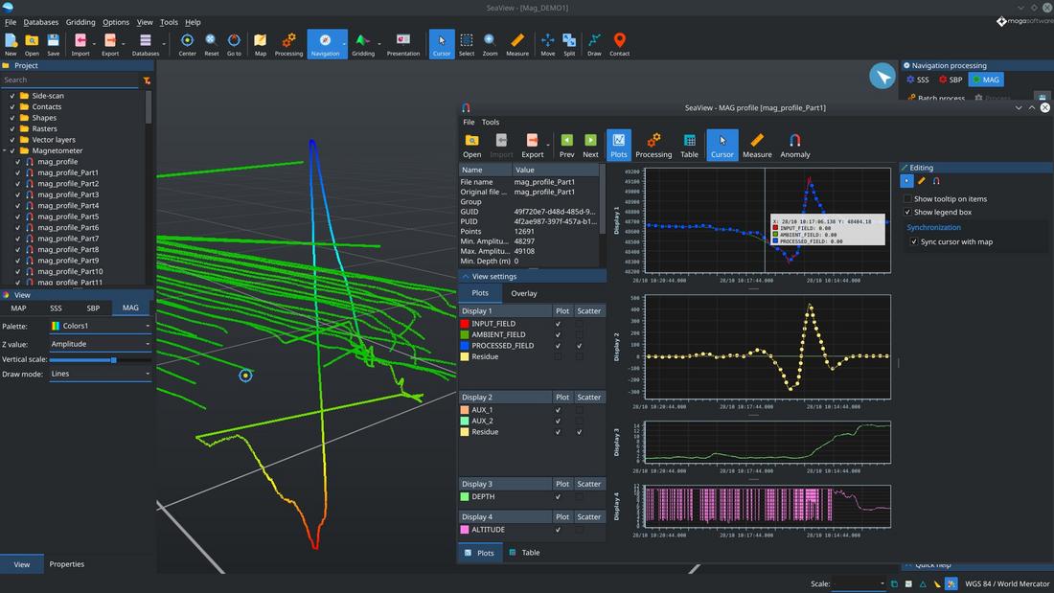Viewport: 1054px width, 593px height.
Task: Switch to the Overlay tab
Action: click(x=524, y=293)
